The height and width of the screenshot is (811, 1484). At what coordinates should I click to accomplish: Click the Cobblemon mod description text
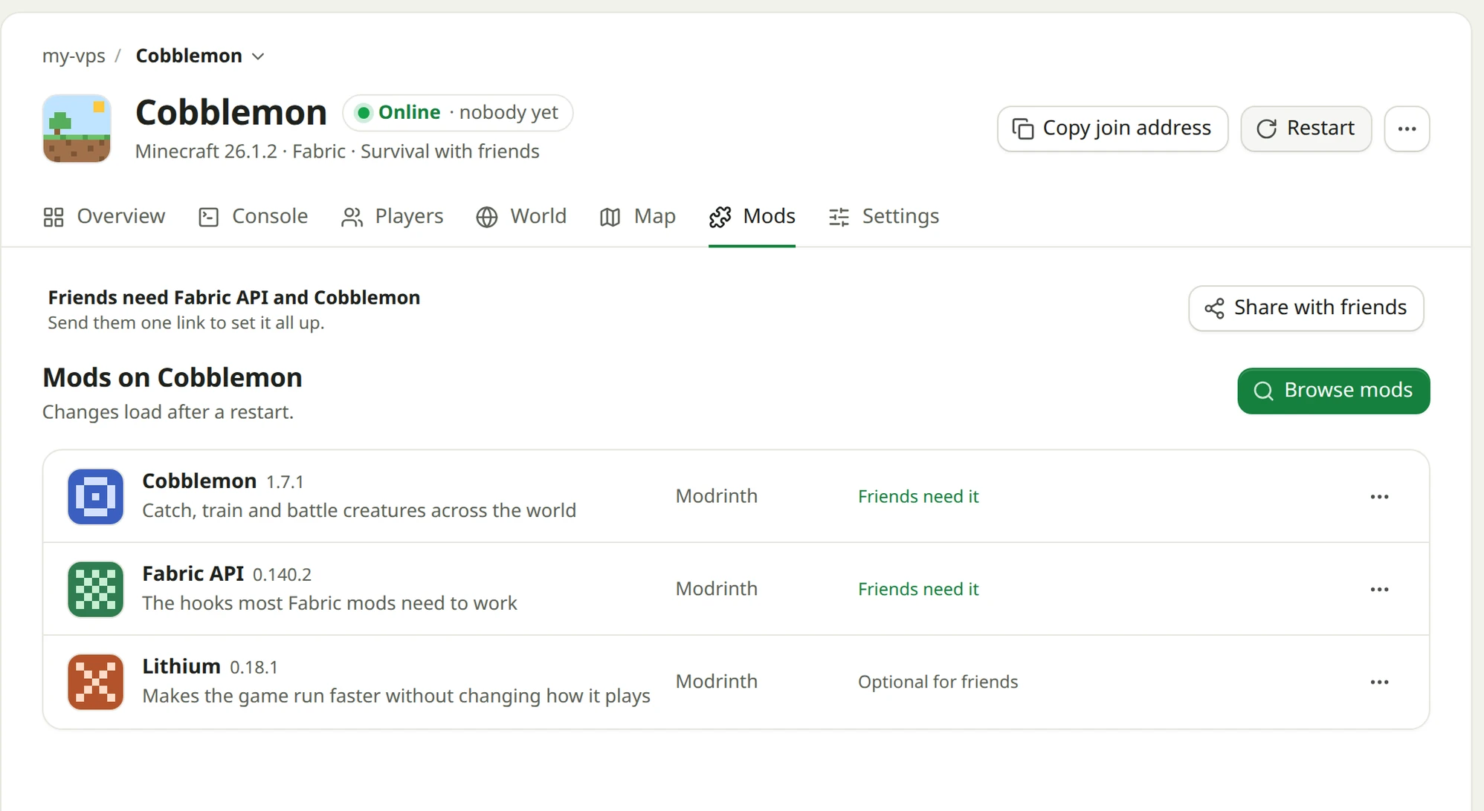(x=359, y=510)
